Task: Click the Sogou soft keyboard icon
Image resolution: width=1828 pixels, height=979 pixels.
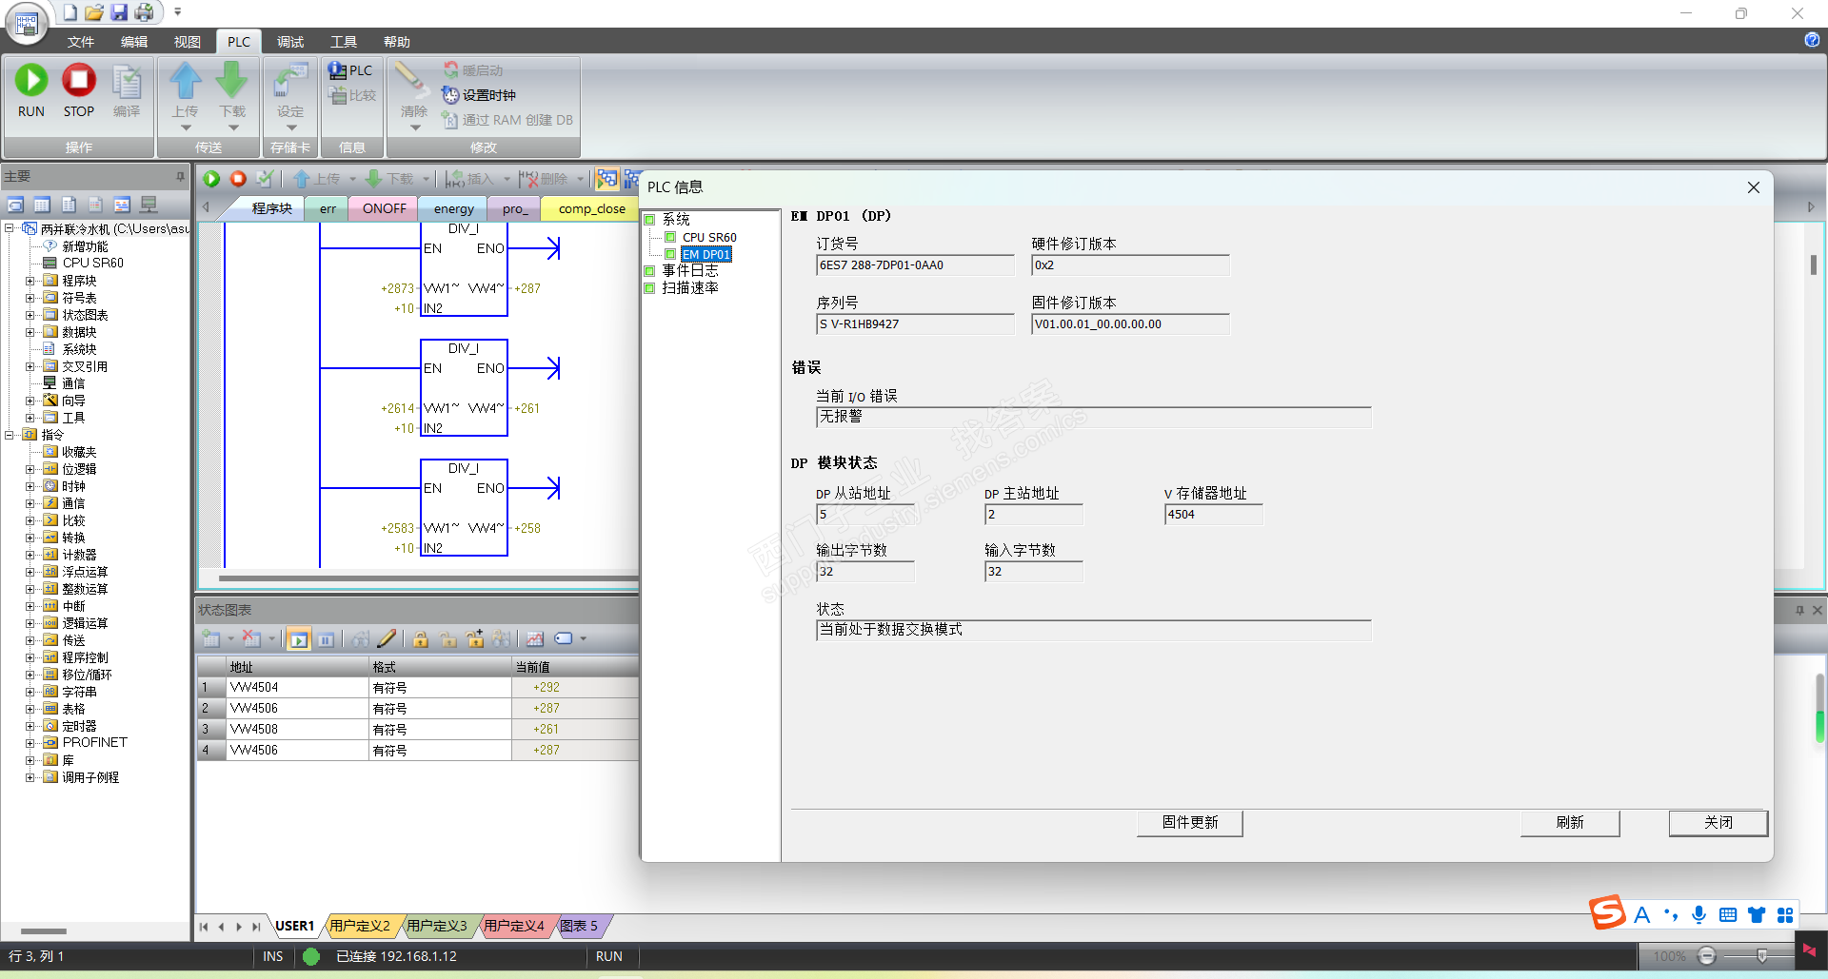Action: click(1728, 915)
